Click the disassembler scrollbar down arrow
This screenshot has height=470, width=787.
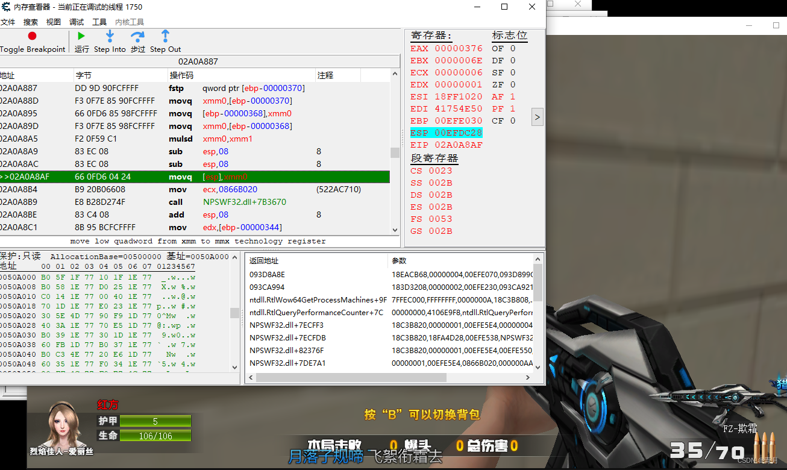point(395,230)
